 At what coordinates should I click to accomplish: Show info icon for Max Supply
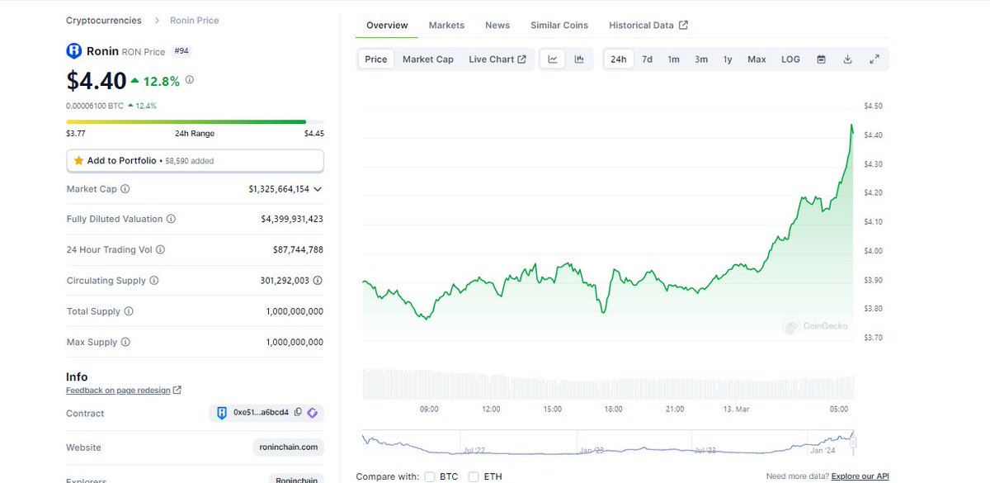point(126,343)
